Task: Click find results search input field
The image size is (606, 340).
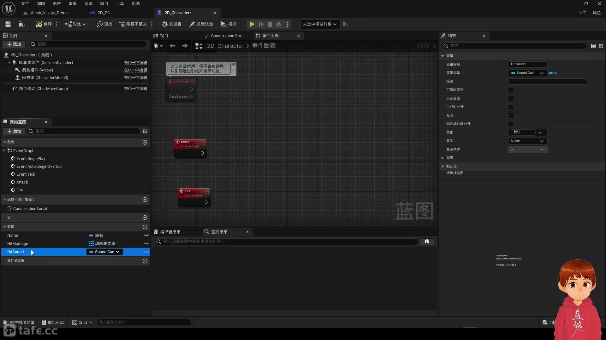Action: pyautogui.click(x=286, y=242)
